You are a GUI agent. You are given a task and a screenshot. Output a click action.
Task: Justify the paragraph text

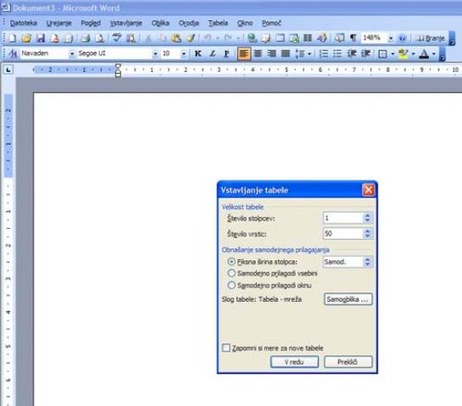pyautogui.click(x=285, y=53)
